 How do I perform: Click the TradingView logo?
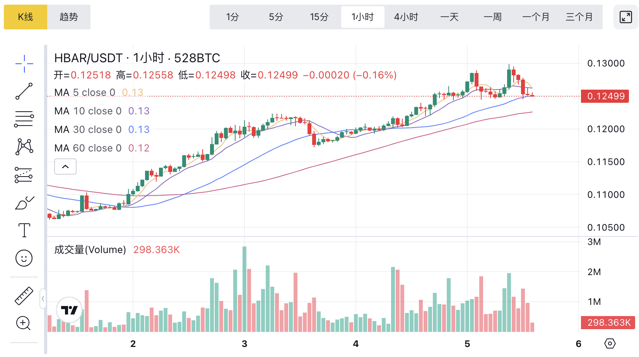point(70,310)
